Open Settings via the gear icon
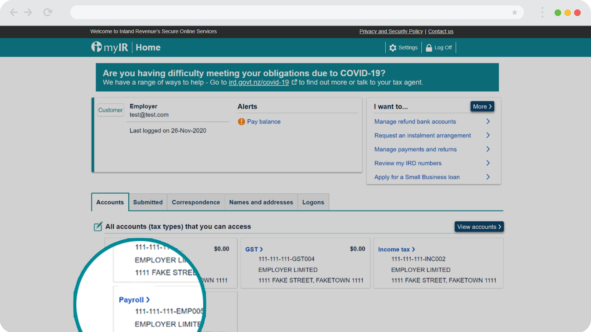591x332 pixels. [393, 48]
